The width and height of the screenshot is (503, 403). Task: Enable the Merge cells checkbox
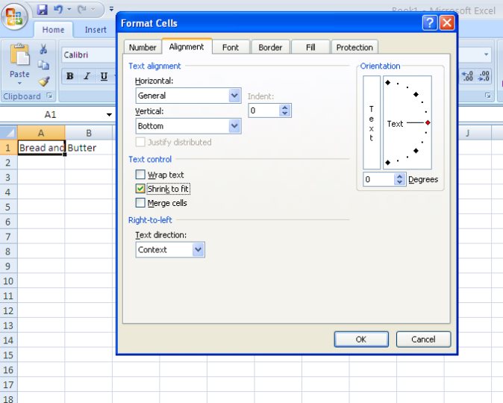140,203
